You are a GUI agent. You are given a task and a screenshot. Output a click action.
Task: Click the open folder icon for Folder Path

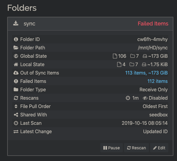pos(16,48)
